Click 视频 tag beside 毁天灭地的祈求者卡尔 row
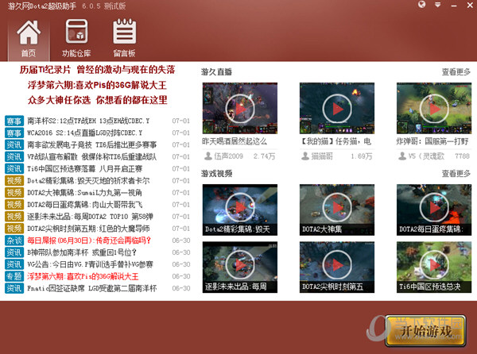The width and height of the screenshot is (477, 354). coord(14,181)
